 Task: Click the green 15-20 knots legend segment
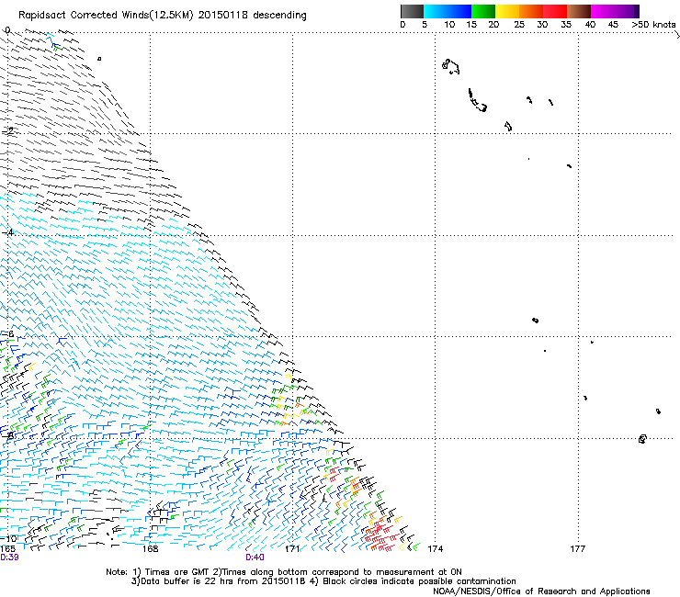click(x=483, y=11)
